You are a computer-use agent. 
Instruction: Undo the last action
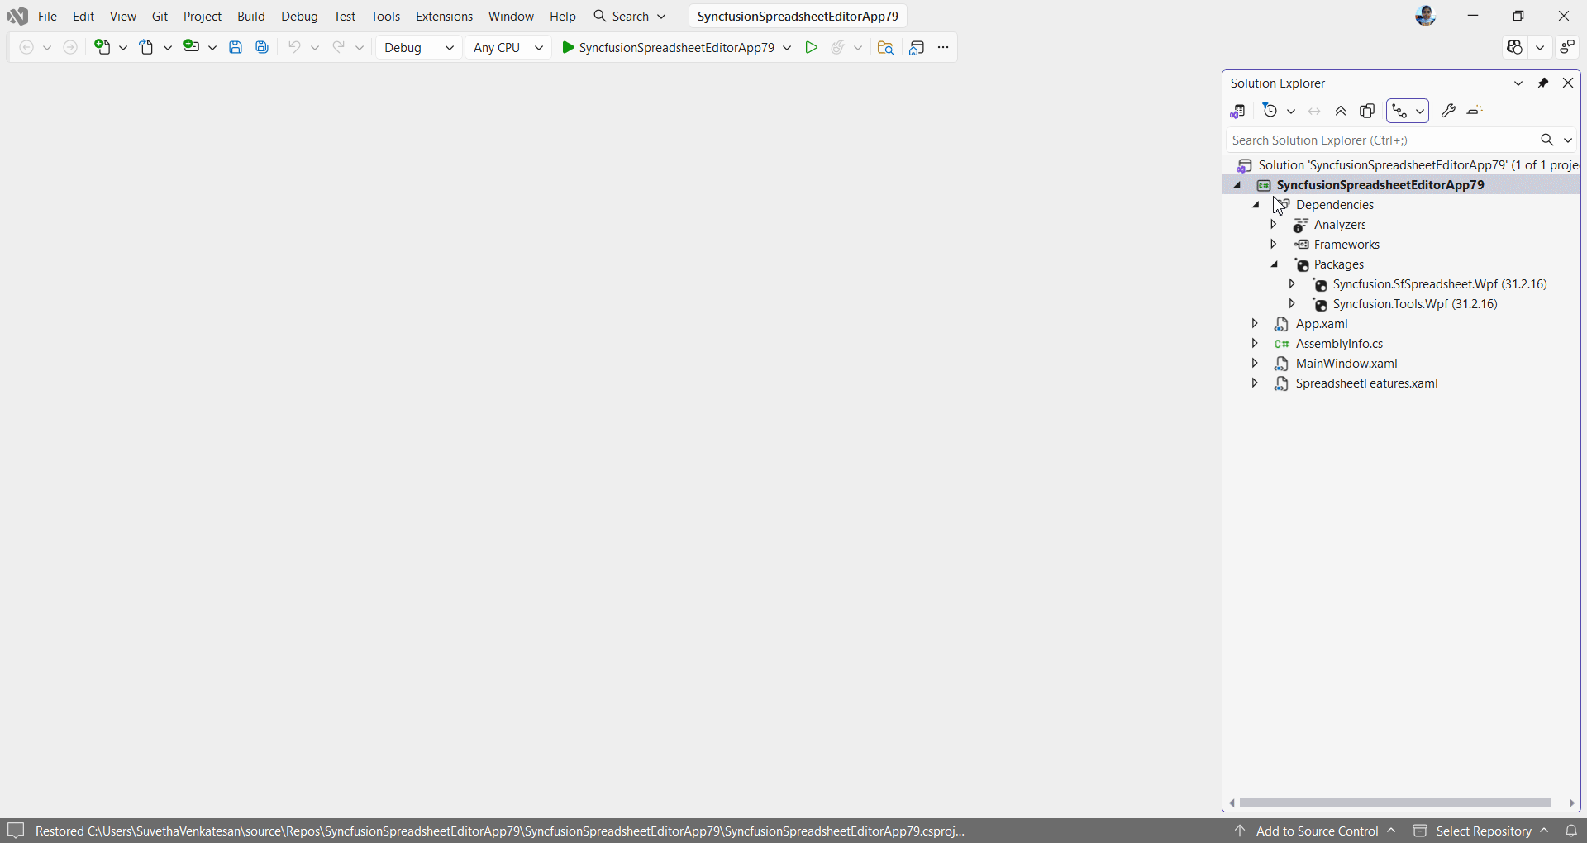(295, 47)
